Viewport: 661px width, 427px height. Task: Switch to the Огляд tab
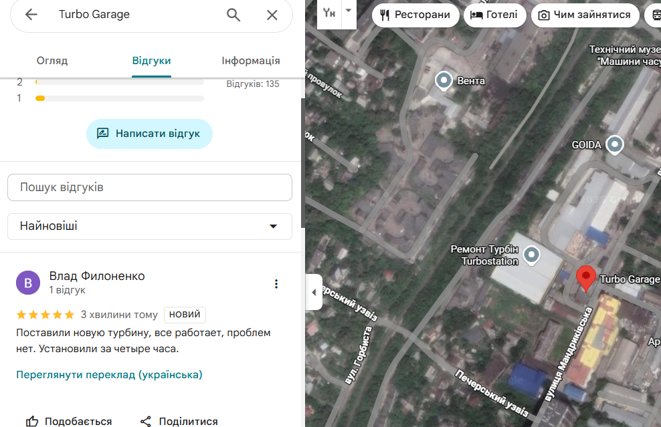click(52, 61)
